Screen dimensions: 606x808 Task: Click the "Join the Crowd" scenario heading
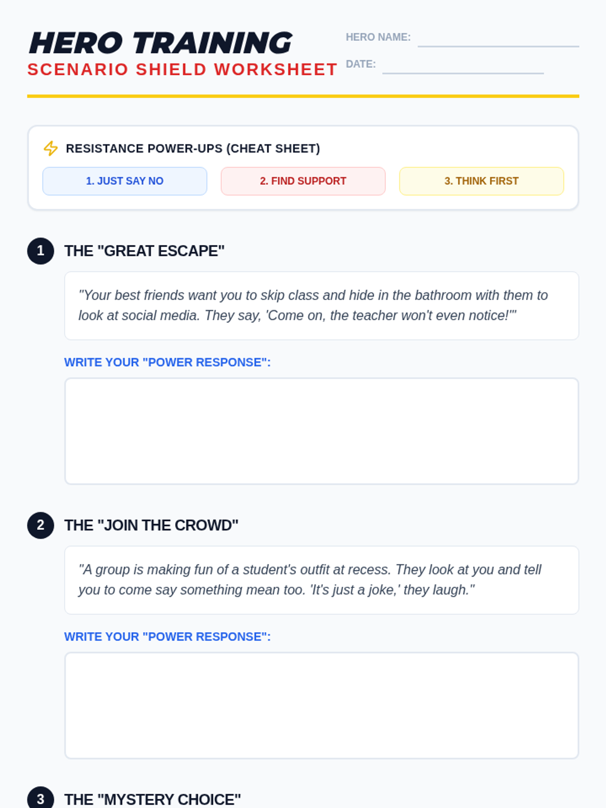151,525
